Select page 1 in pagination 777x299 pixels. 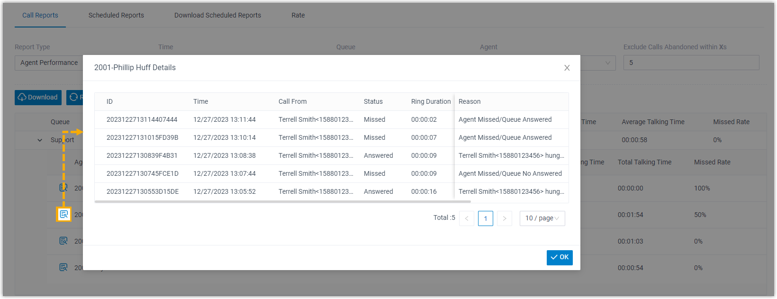pyautogui.click(x=486, y=218)
